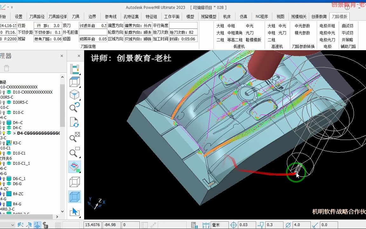Screen dimensions: 366x229
Task: Click the refresh view document icon
Action: (x=75, y=123)
